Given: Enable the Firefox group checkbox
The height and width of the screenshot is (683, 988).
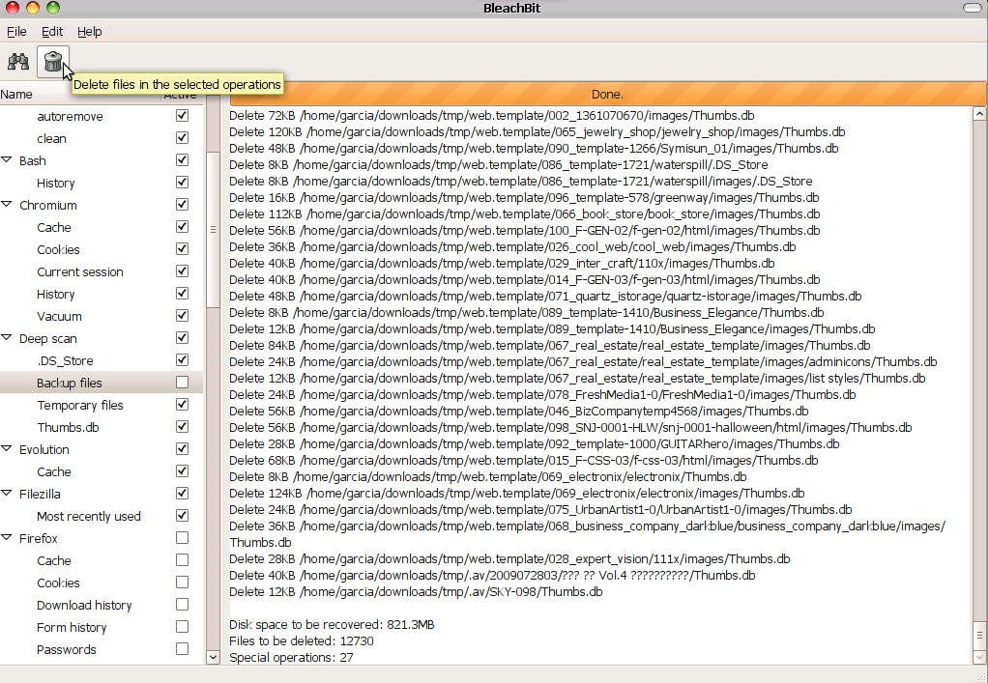Looking at the screenshot, I should (182, 537).
